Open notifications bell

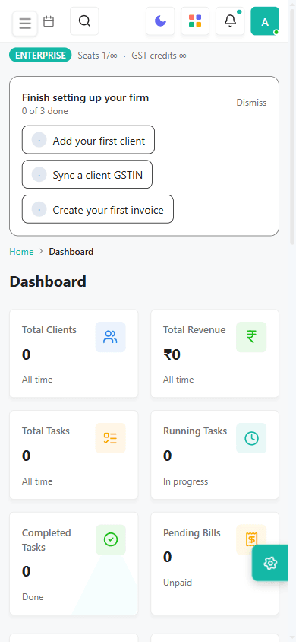pyautogui.click(x=230, y=21)
